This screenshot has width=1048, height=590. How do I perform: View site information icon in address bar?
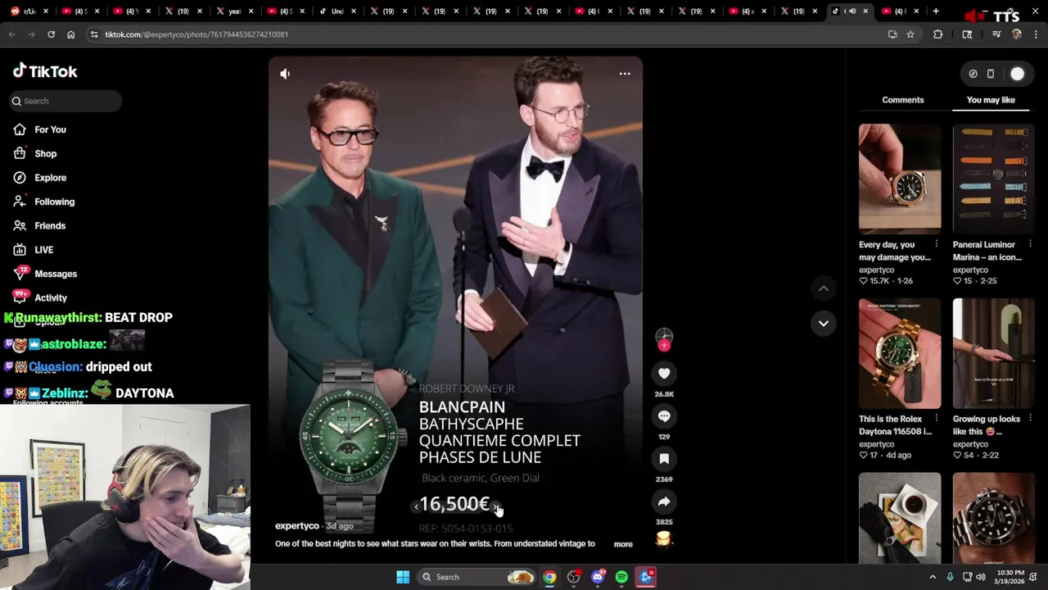tap(94, 34)
